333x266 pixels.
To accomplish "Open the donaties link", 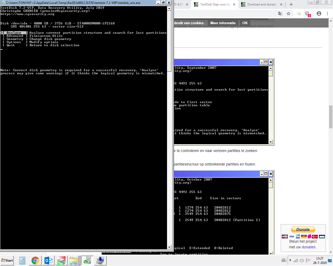I will 309,247.
